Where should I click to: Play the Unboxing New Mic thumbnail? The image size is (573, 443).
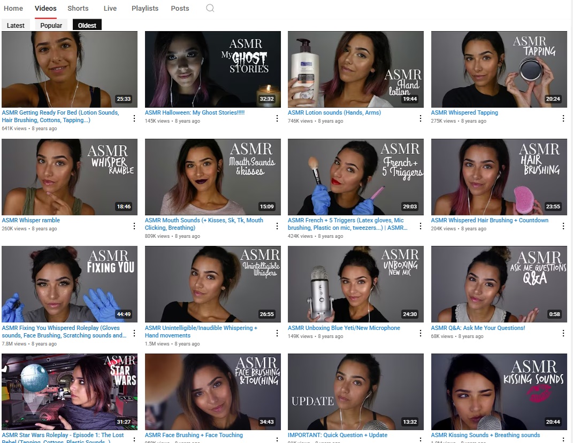tap(356, 284)
